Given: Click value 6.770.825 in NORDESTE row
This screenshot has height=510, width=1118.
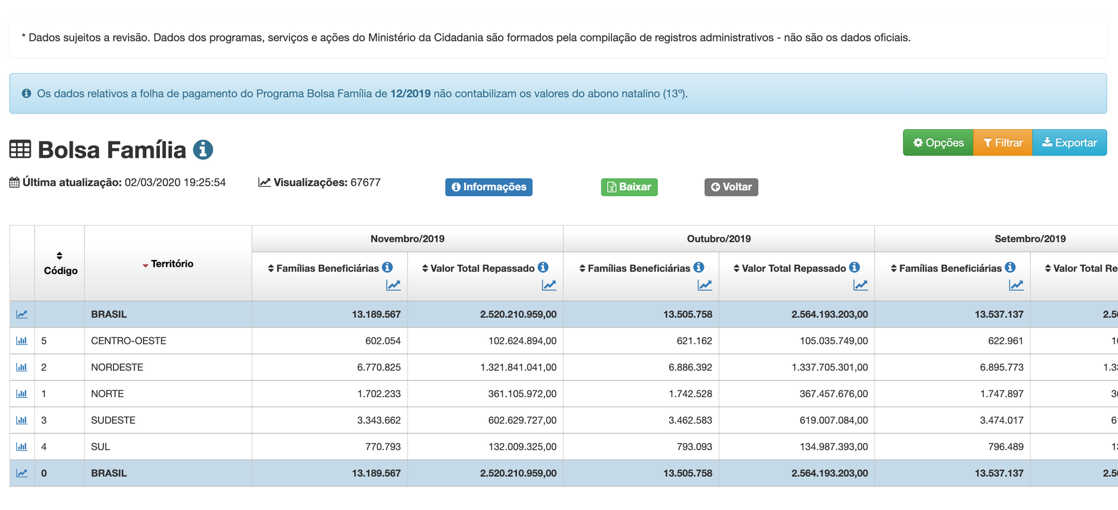Looking at the screenshot, I should coord(379,367).
